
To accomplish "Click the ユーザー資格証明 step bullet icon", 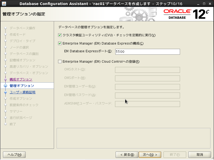I will click(x=5, y=92).
